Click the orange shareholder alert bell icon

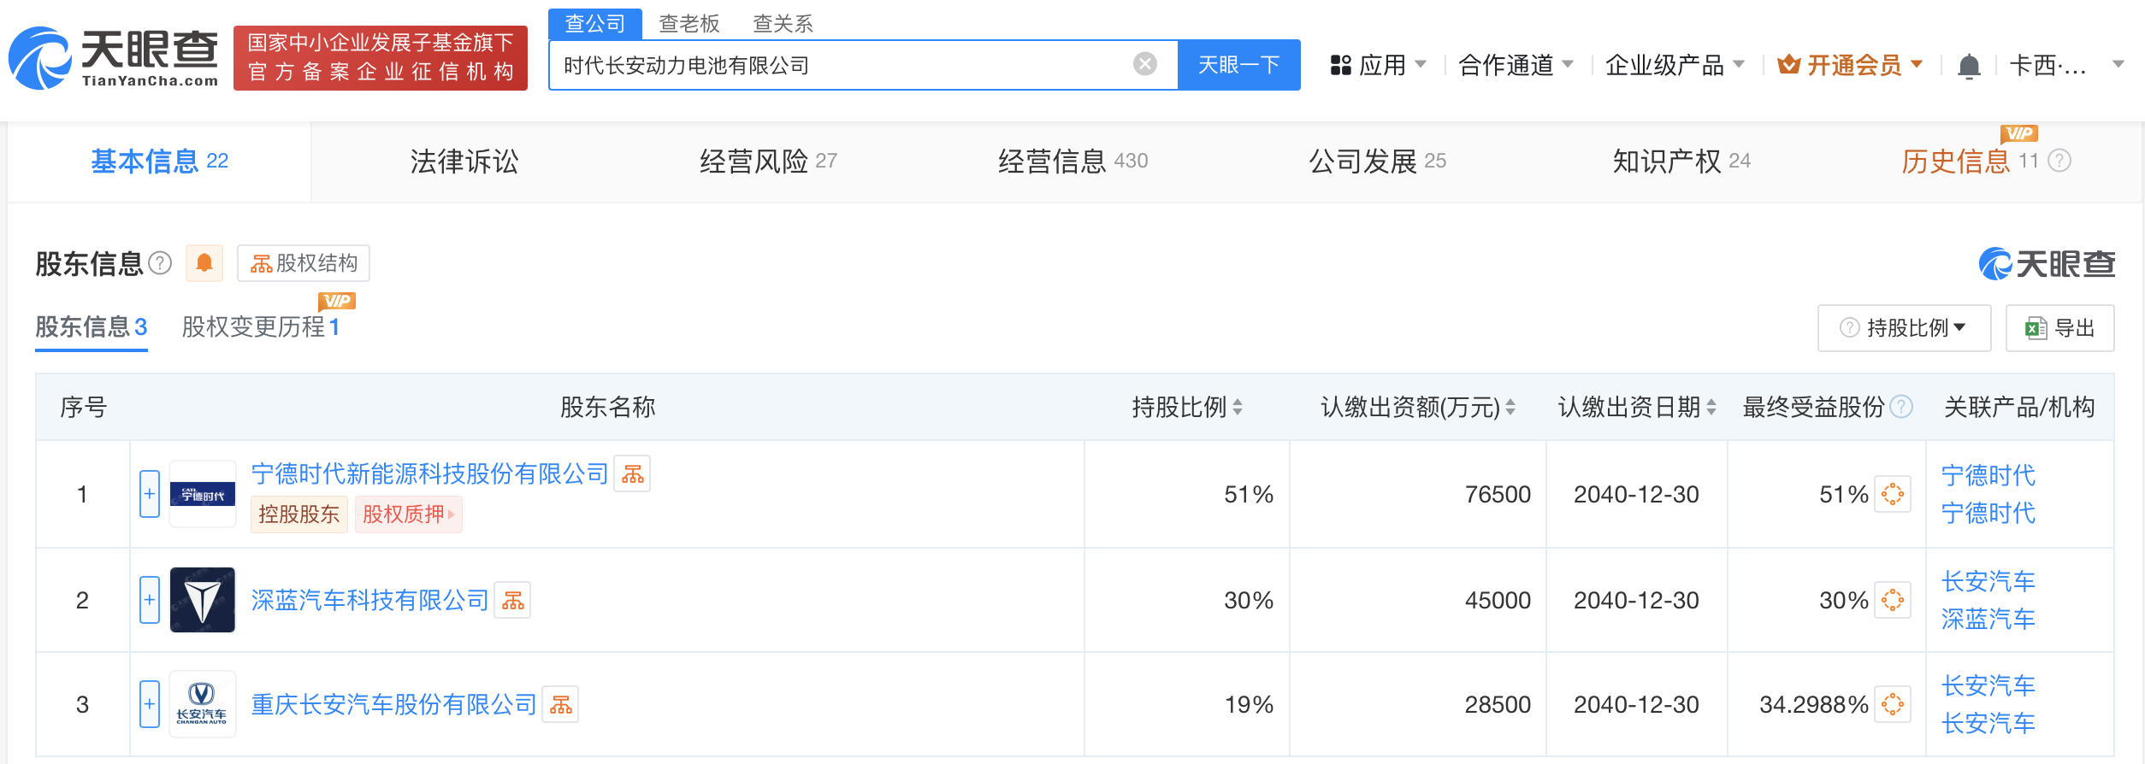204,262
